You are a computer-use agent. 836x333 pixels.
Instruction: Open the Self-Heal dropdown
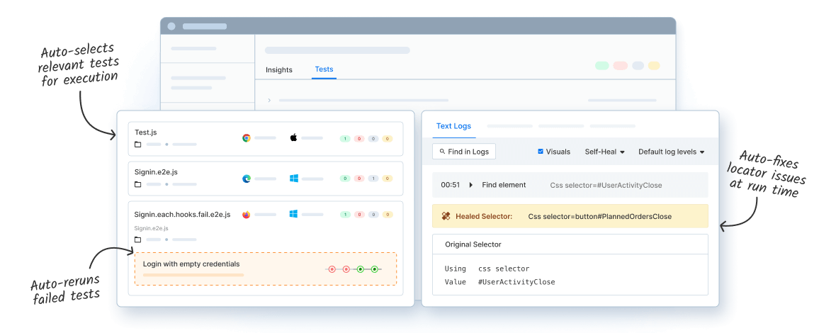click(x=604, y=152)
